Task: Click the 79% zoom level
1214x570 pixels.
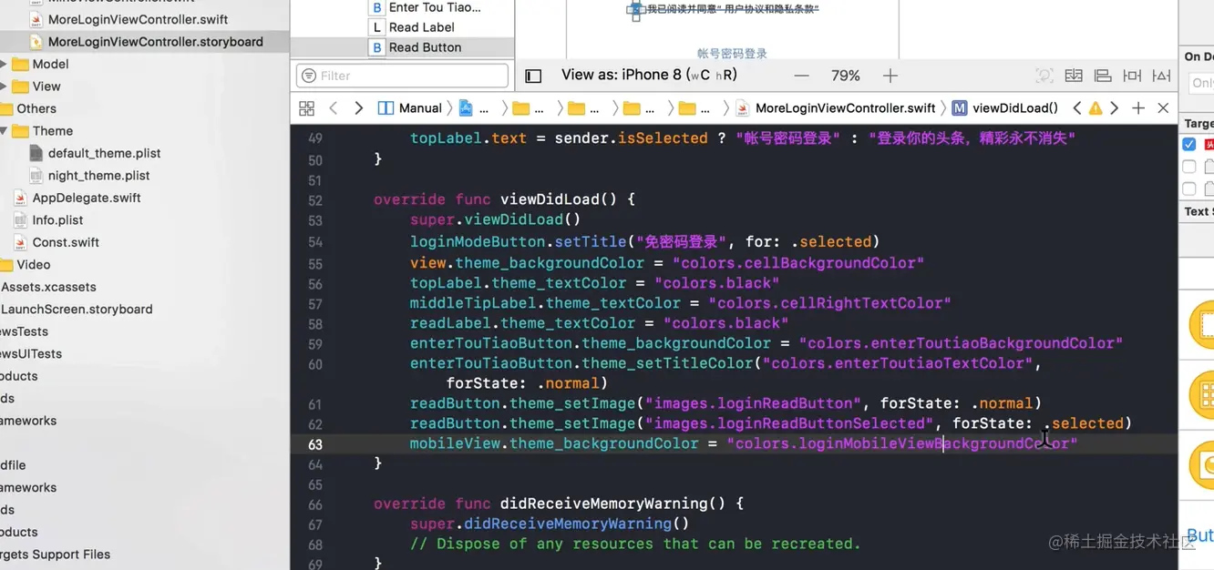Action: click(x=846, y=76)
